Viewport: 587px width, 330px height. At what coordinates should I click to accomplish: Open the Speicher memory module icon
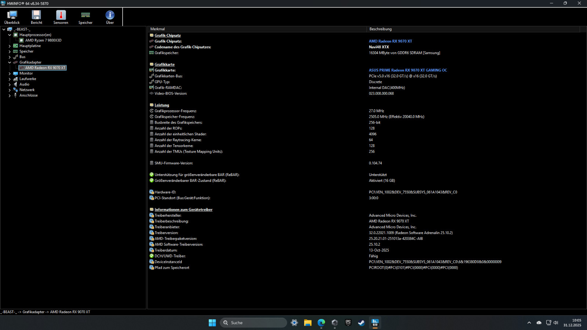(x=85, y=17)
